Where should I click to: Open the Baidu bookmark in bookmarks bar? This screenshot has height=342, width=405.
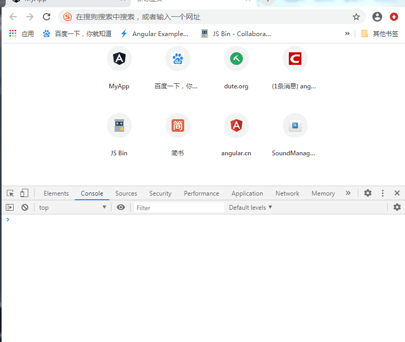pyautogui.click(x=77, y=34)
